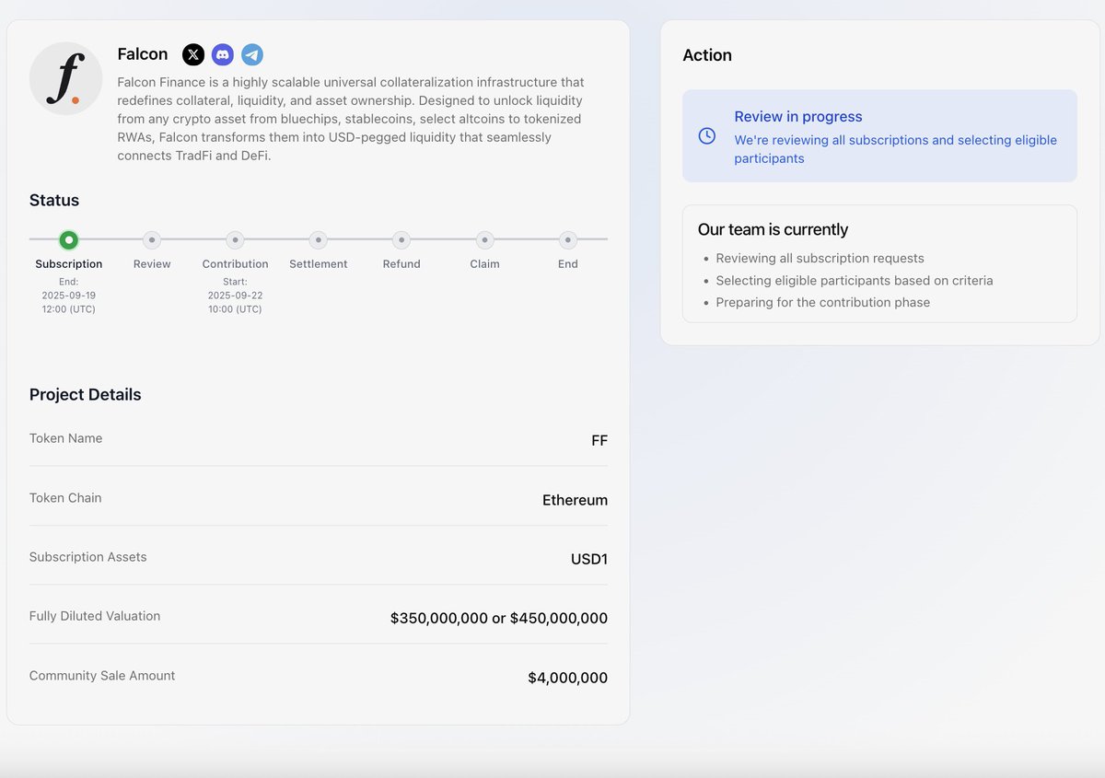Click the Action panel heading
Image resolution: width=1105 pixels, height=778 pixels.
707,55
